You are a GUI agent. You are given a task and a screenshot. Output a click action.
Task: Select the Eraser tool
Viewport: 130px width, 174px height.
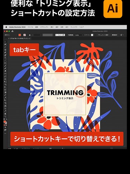5,71
